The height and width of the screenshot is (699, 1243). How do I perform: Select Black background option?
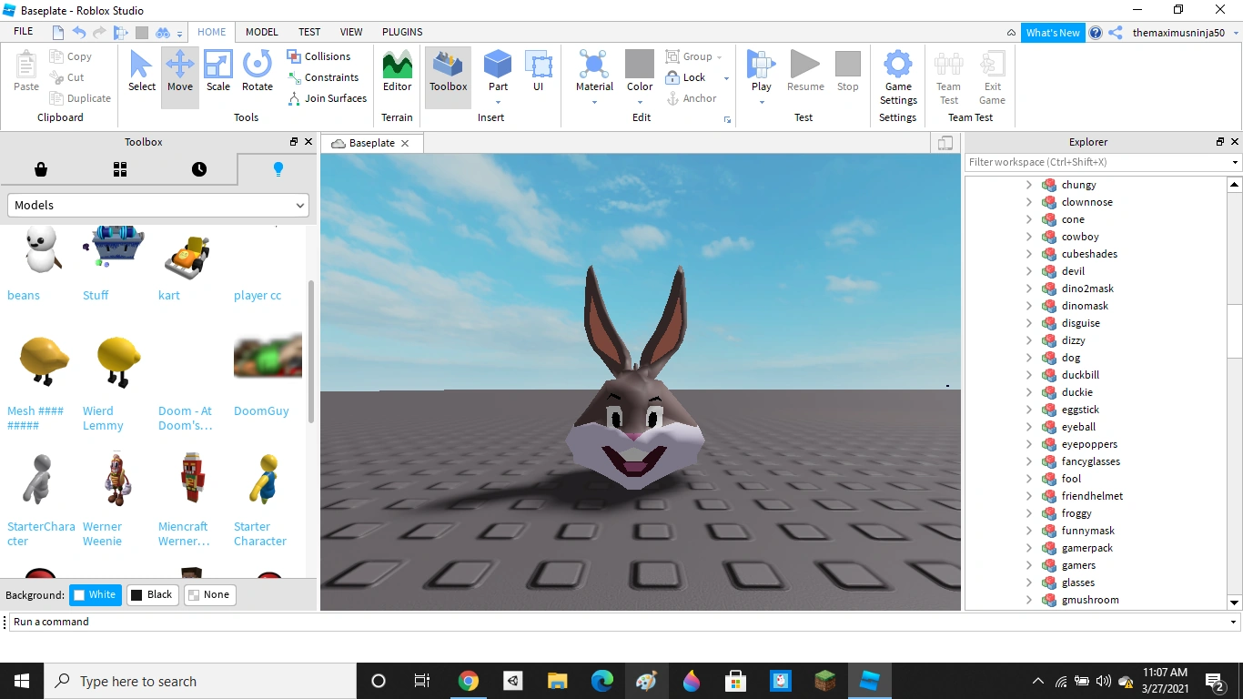point(151,595)
